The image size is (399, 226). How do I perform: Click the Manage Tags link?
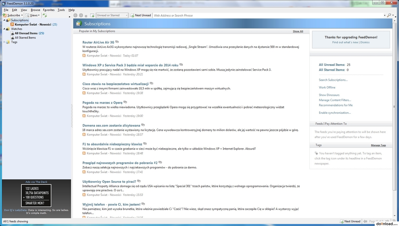click(378, 145)
